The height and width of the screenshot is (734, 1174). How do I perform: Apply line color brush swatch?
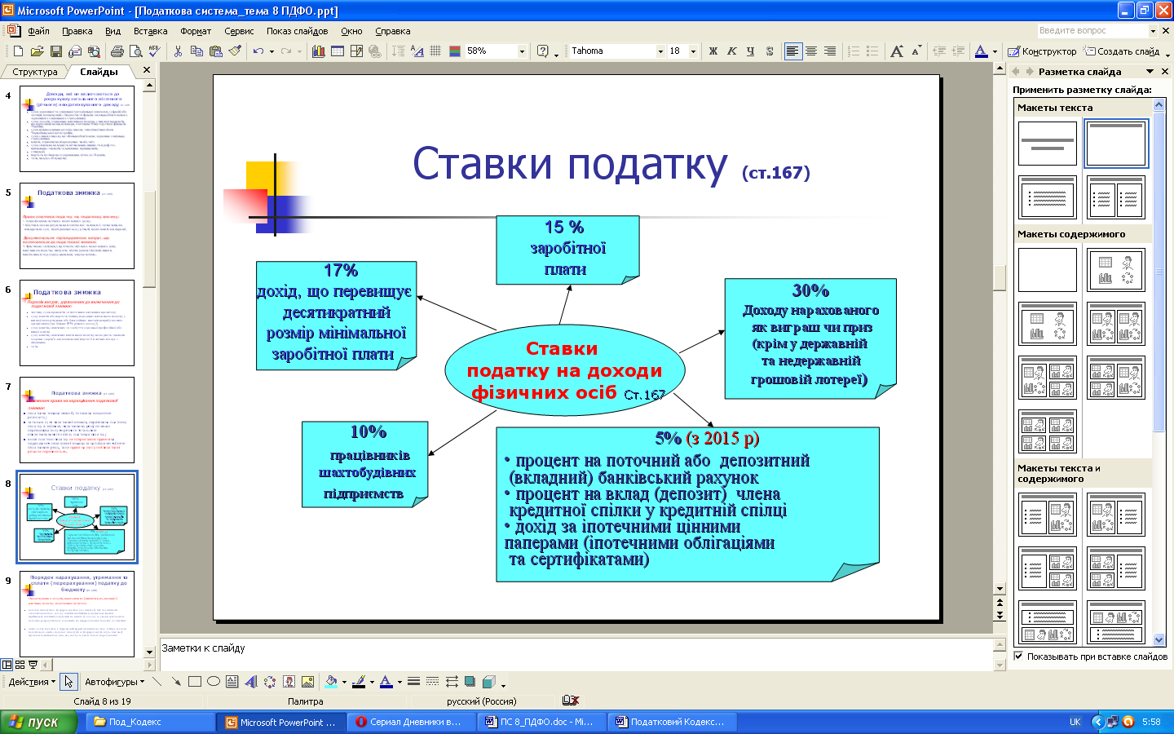(358, 682)
